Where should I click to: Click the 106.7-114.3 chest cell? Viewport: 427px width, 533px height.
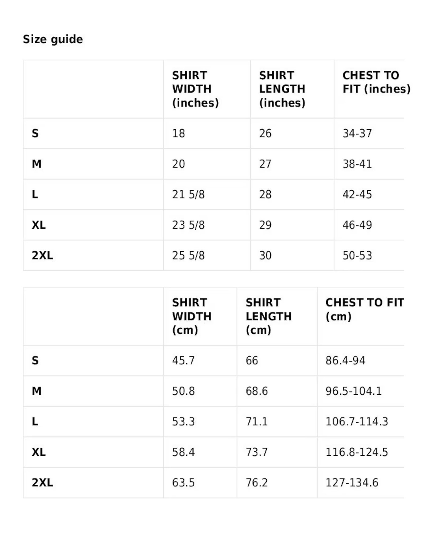[357, 422]
